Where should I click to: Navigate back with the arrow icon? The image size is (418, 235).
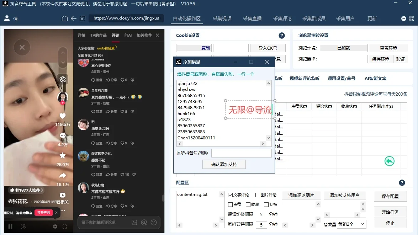pyautogui.click(x=74, y=18)
